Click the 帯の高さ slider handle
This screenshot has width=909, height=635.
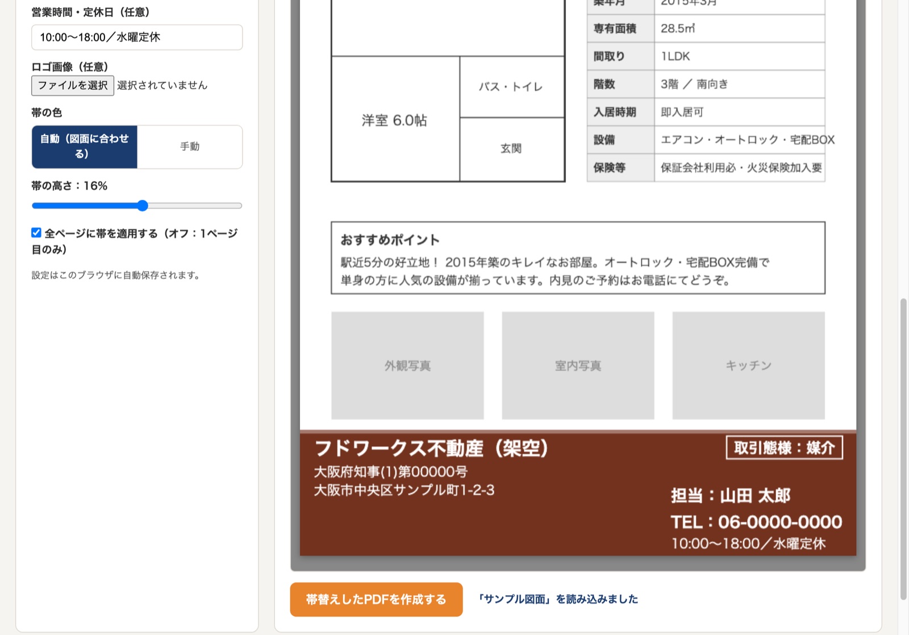[x=143, y=206]
